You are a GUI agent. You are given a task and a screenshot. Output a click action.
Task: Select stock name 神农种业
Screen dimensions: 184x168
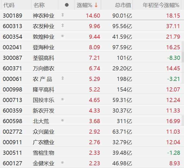click(x=43, y=16)
